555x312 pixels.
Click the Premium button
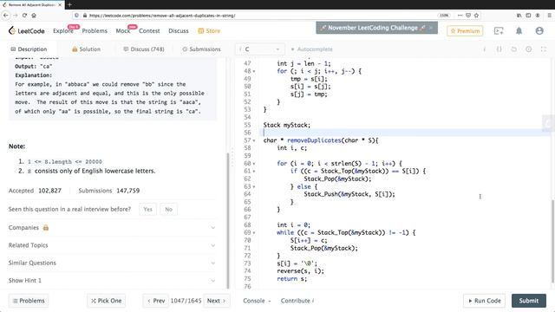point(465,31)
